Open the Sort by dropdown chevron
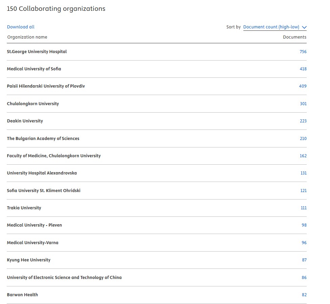The height and width of the screenshot is (304, 330). pos(304,27)
